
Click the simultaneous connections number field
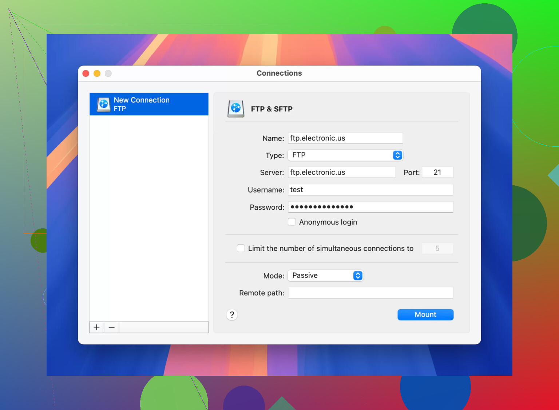437,248
